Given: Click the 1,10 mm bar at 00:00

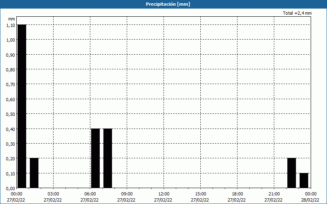Looking at the screenshot, I should pyautogui.click(x=22, y=106).
